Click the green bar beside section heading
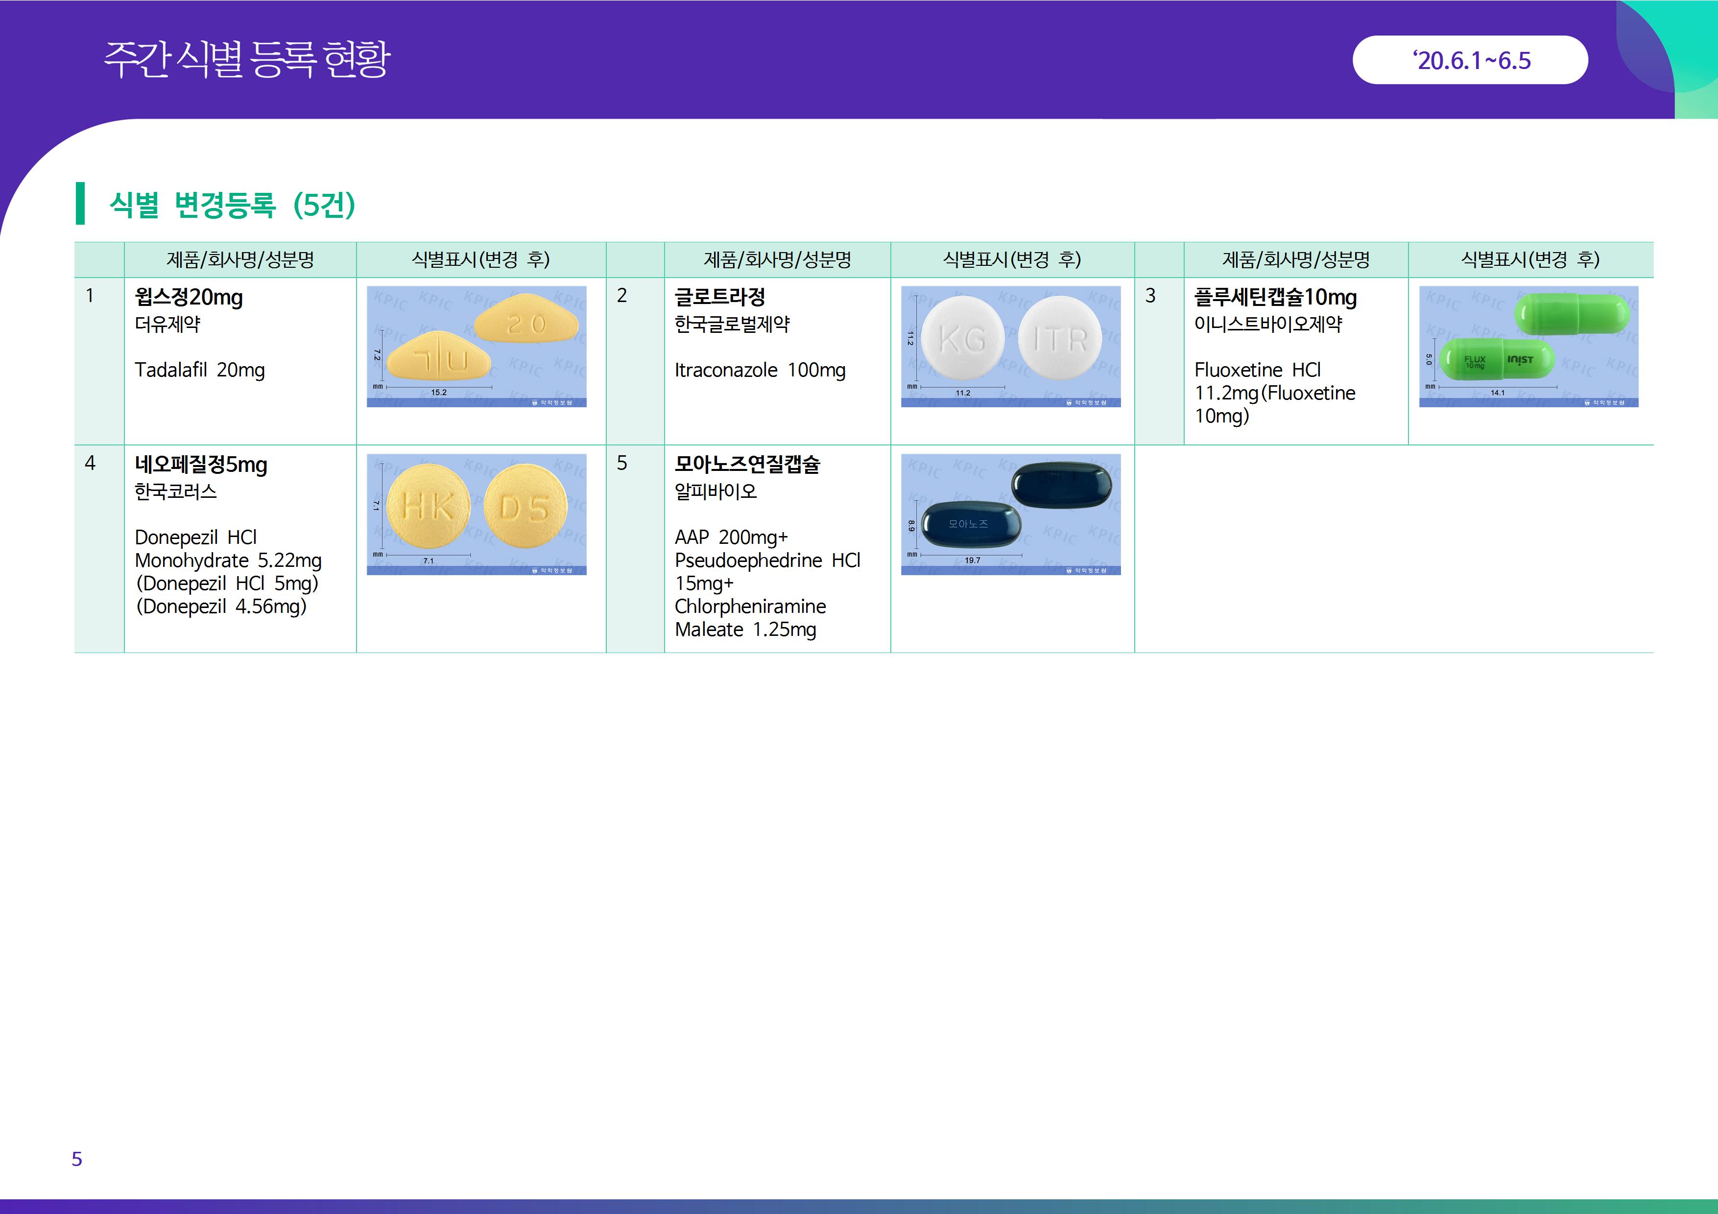Screen dimensions: 1718x1214 coord(80,204)
